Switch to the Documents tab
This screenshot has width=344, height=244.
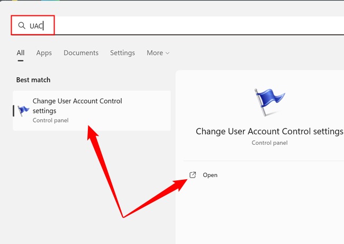pyautogui.click(x=81, y=53)
